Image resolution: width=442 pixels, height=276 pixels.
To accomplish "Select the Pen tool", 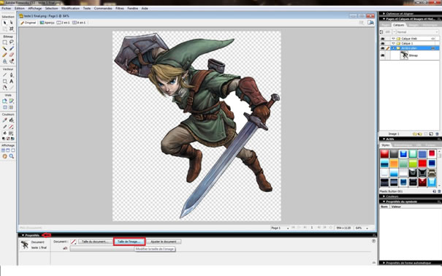I will coord(11,75).
